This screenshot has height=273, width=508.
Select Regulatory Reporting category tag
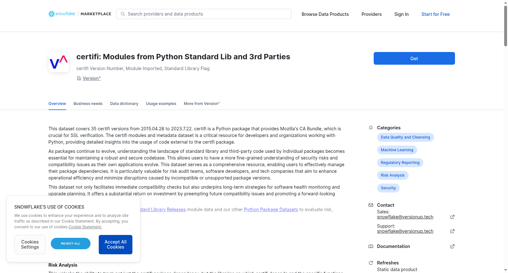pos(400,163)
